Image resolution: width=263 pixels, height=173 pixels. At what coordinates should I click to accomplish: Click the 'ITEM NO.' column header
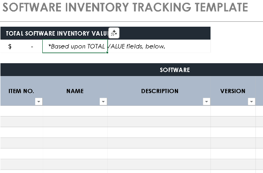pos(21,91)
